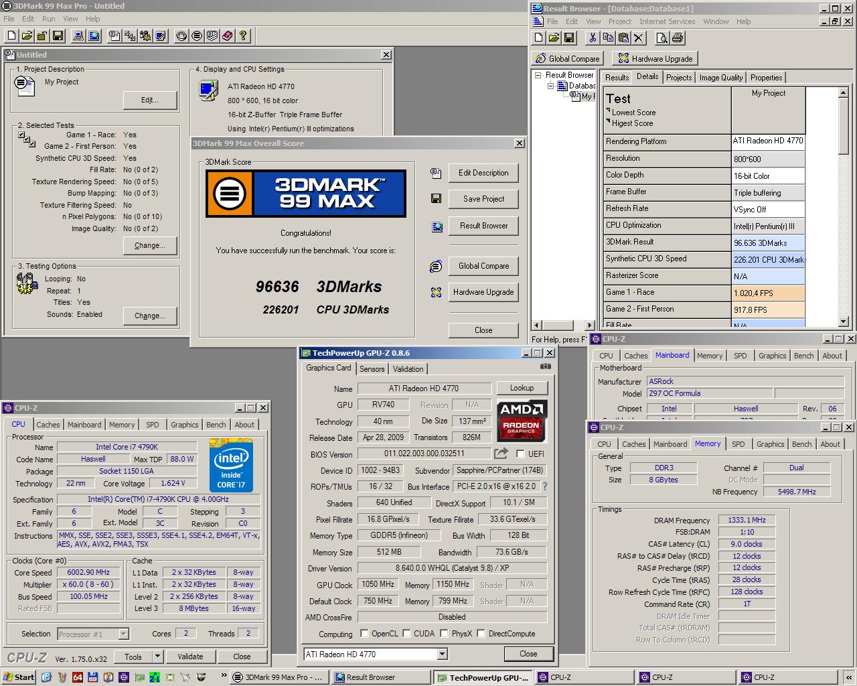
Task: Click Lookup button in GPU-Z
Action: coord(522,388)
